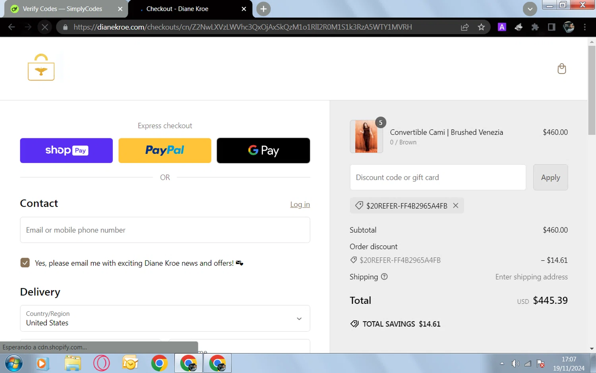The image size is (596, 373).
Task: Click the Enter shipping address text
Action: [x=531, y=277]
